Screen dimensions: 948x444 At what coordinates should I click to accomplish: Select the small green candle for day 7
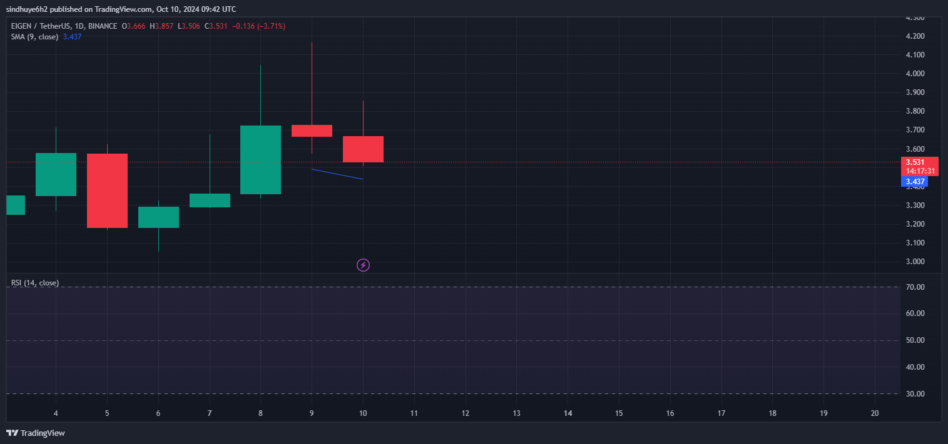(210, 200)
